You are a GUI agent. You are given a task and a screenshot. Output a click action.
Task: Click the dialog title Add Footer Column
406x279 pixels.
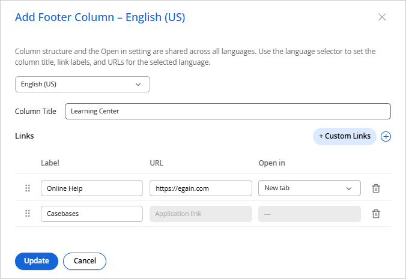click(100, 17)
